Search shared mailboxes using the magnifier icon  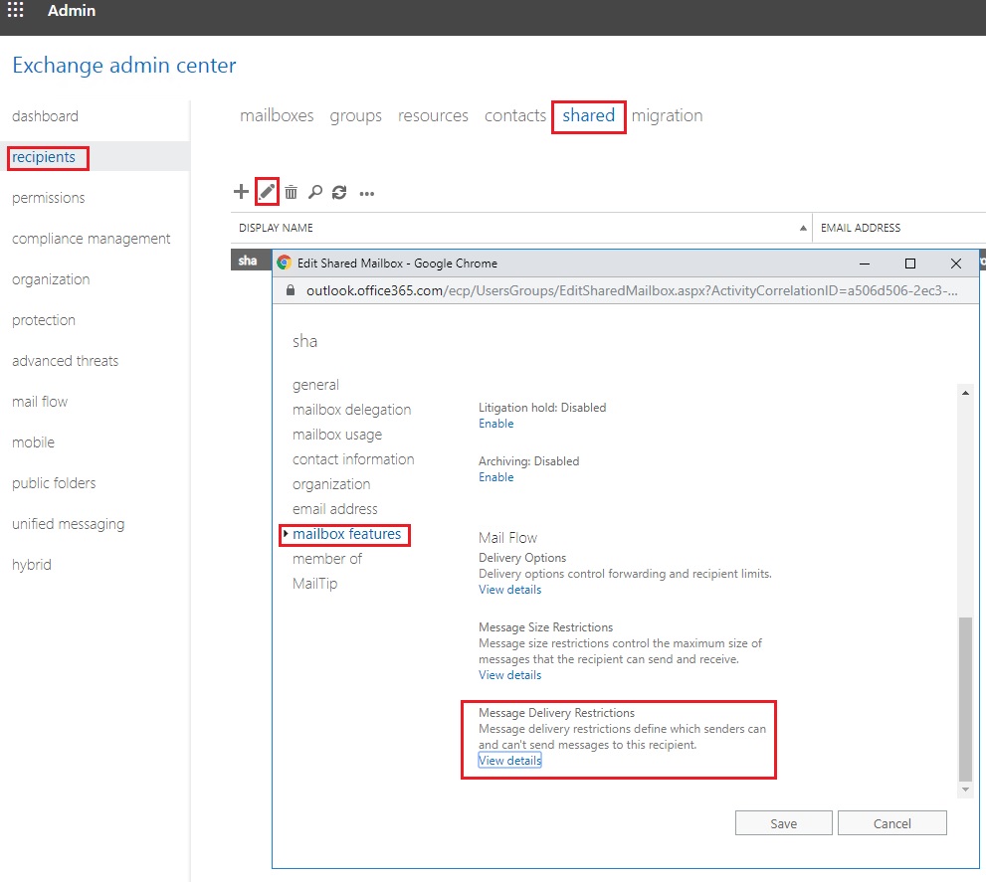314,191
